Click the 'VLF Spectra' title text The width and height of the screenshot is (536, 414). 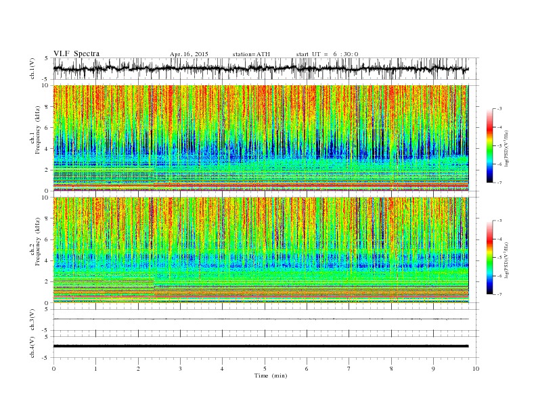76,53
